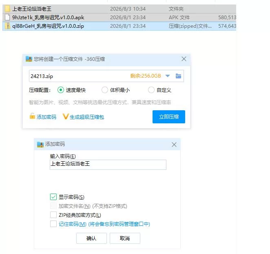Screen dimensions: 270x254
Task: Select the 上老王论坛当老王 folder icon
Action: pos(8,9)
